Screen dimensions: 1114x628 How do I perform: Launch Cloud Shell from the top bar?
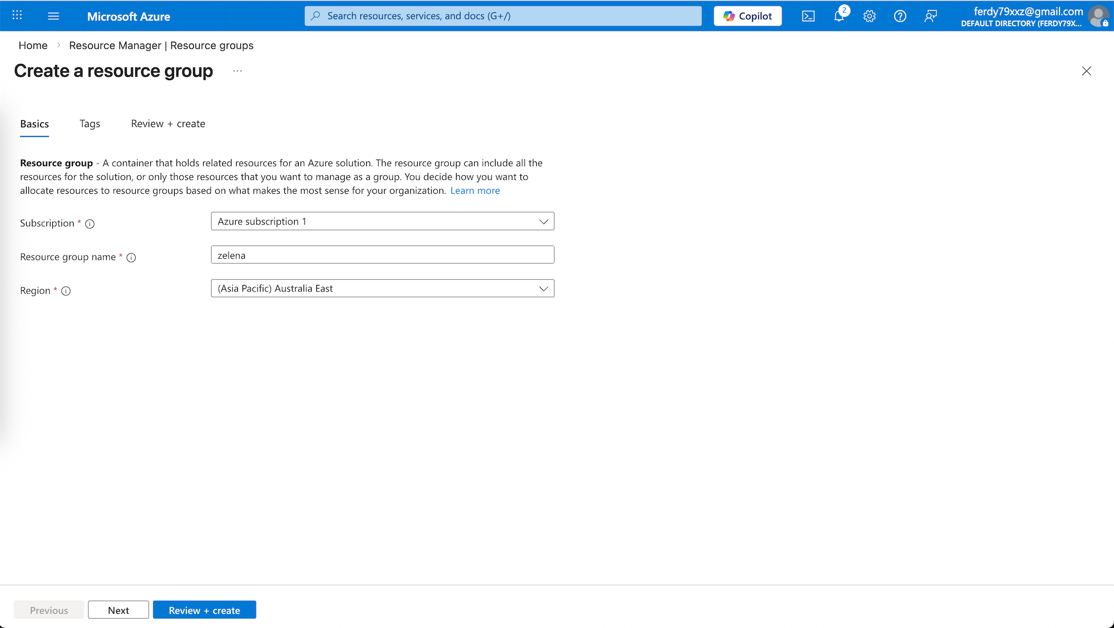coord(808,16)
